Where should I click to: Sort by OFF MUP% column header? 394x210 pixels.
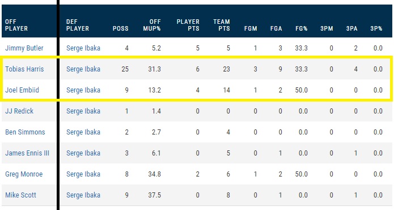[152, 25]
